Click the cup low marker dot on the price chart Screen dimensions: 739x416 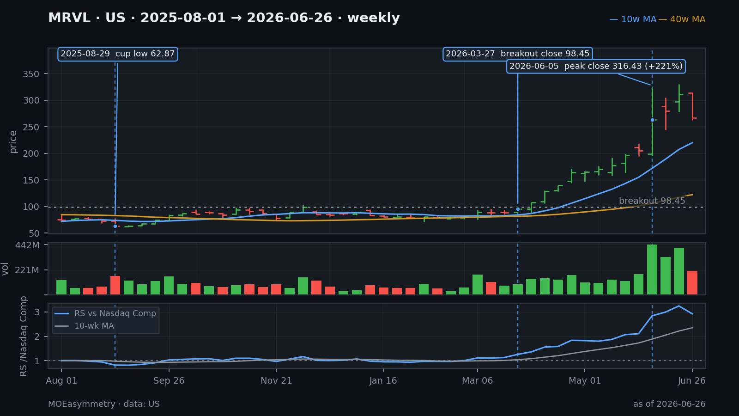coord(115,226)
